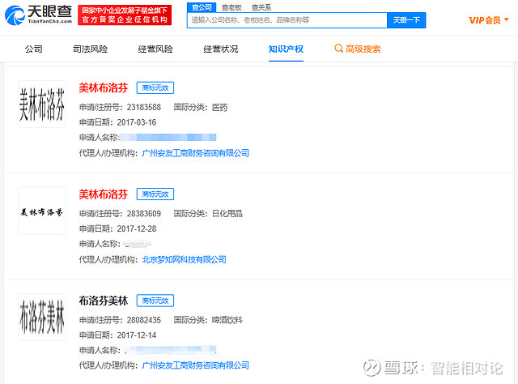Click the red official credit agency banner

tap(125, 15)
